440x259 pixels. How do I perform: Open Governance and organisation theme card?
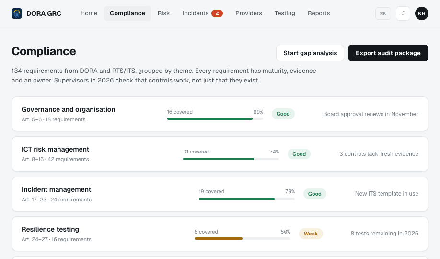click(x=220, y=114)
